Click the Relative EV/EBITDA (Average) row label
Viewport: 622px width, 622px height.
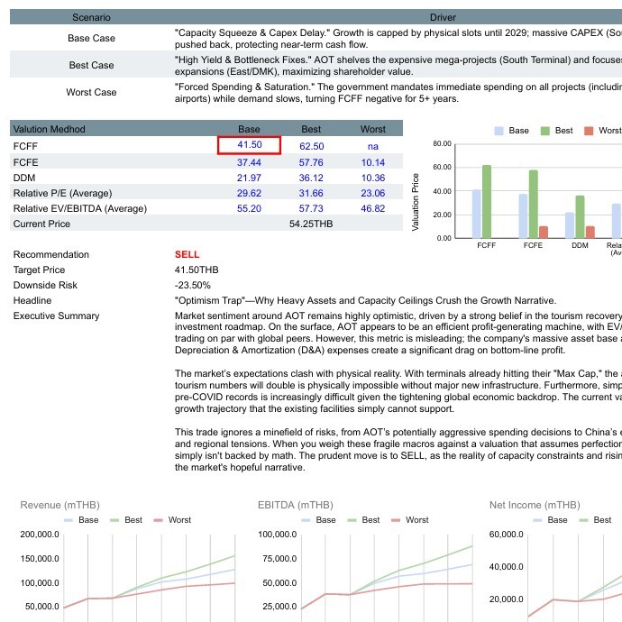(x=80, y=208)
